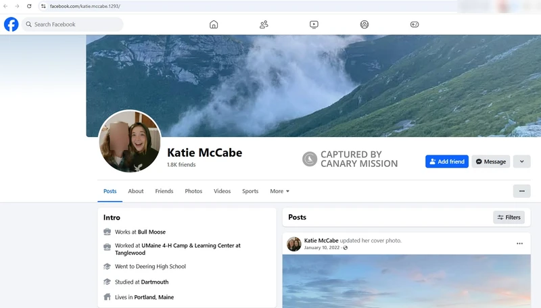
Task: Open the Home feed icon
Action: tap(214, 24)
